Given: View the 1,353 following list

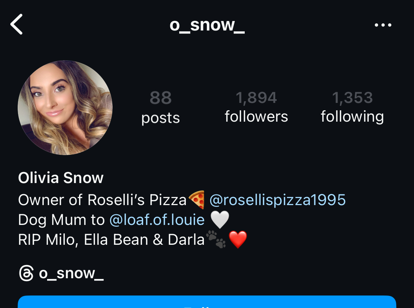Looking at the screenshot, I should (x=352, y=107).
